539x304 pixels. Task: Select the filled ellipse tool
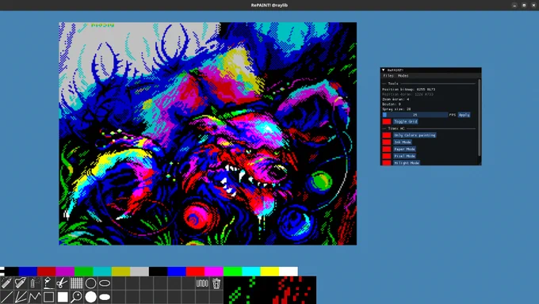click(105, 297)
